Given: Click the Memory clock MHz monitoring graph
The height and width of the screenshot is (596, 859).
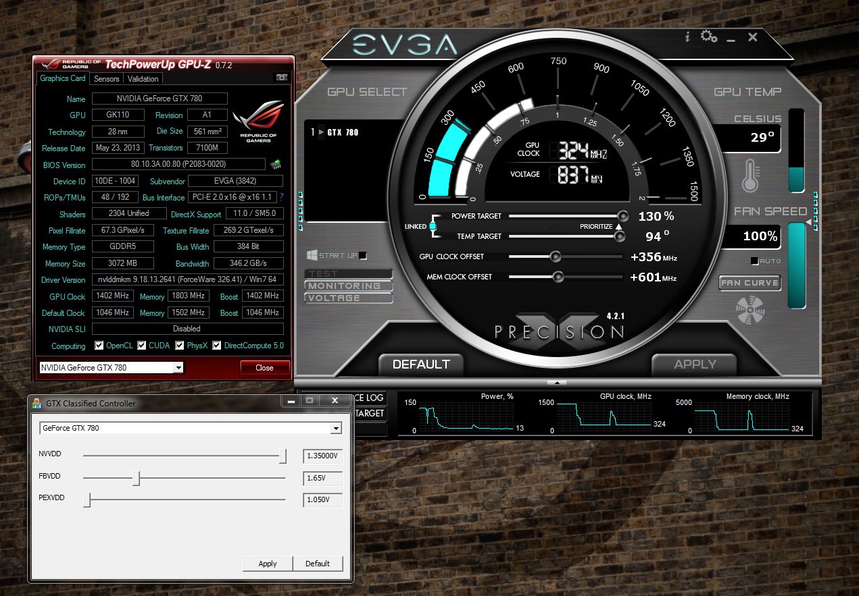Looking at the screenshot, I should point(741,416).
